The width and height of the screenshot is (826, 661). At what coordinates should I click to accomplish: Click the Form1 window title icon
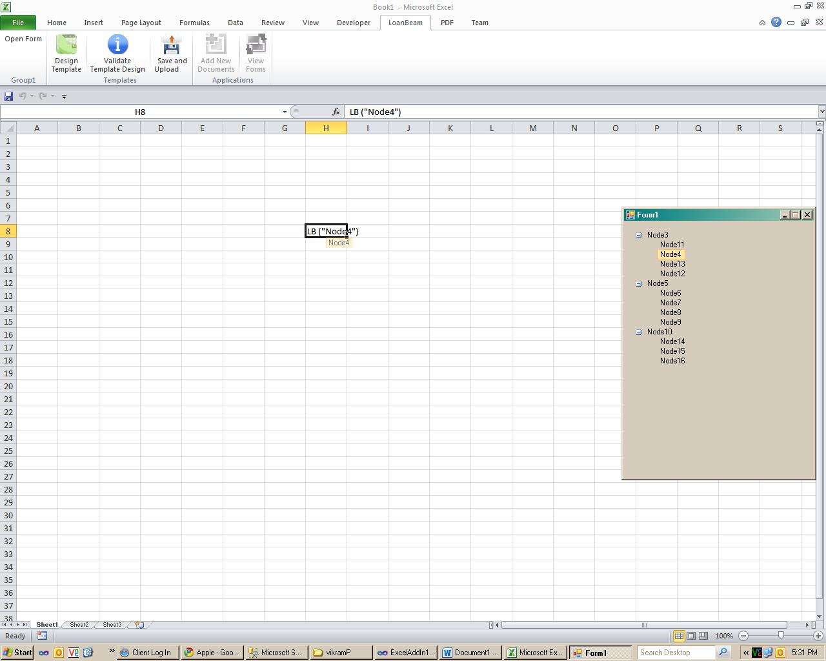(630, 215)
